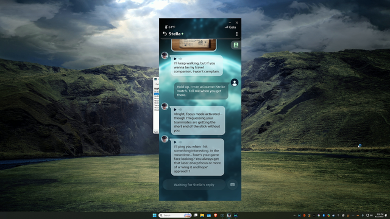Click the Gaia signal indicator
This screenshot has width=390, height=219.
(x=230, y=27)
